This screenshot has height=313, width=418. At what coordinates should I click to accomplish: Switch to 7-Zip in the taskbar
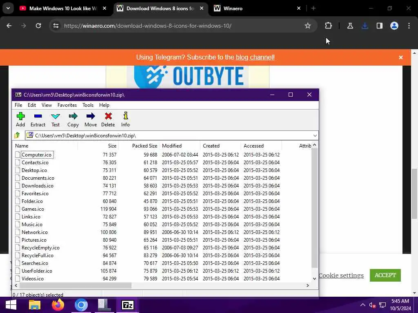(x=127, y=305)
